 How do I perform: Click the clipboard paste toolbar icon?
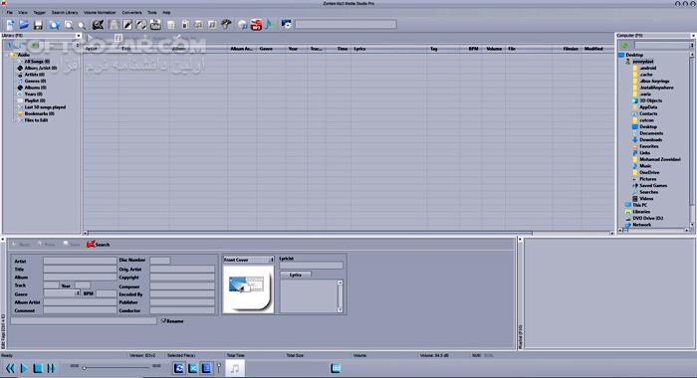click(x=185, y=25)
